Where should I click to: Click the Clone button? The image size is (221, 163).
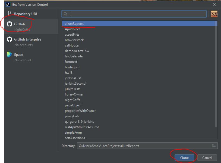184,158
